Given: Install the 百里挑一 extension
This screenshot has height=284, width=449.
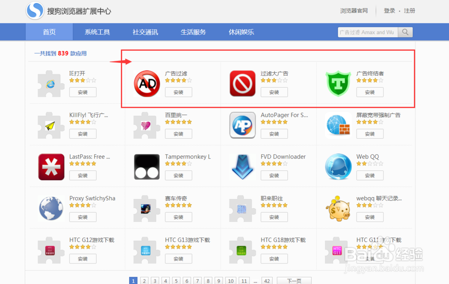Looking at the screenshot, I should click(x=178, y=134).
